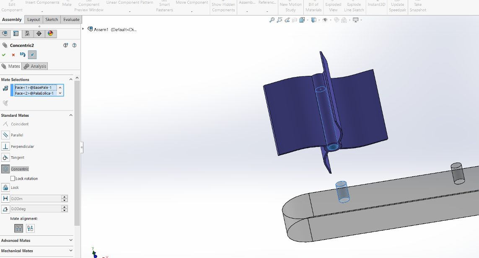Image resolution: width=479 pixels, height=258 pixels.
Task: Open the Mates tab in PropertyManager
Action: tap(11, 66)
